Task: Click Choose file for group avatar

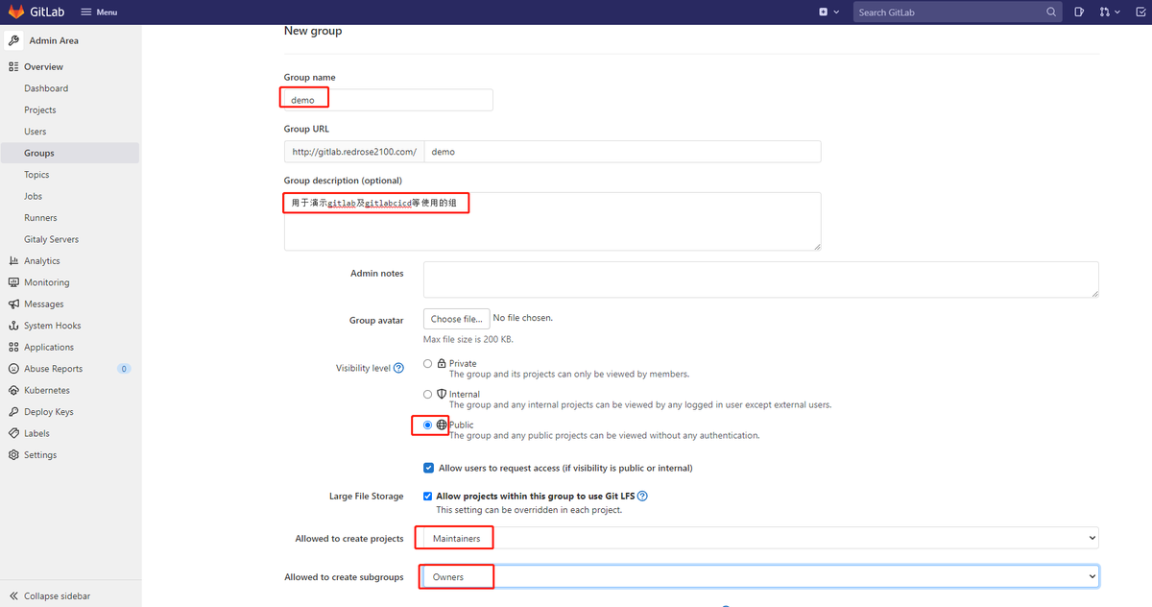Action: click(x=457, y=319)
